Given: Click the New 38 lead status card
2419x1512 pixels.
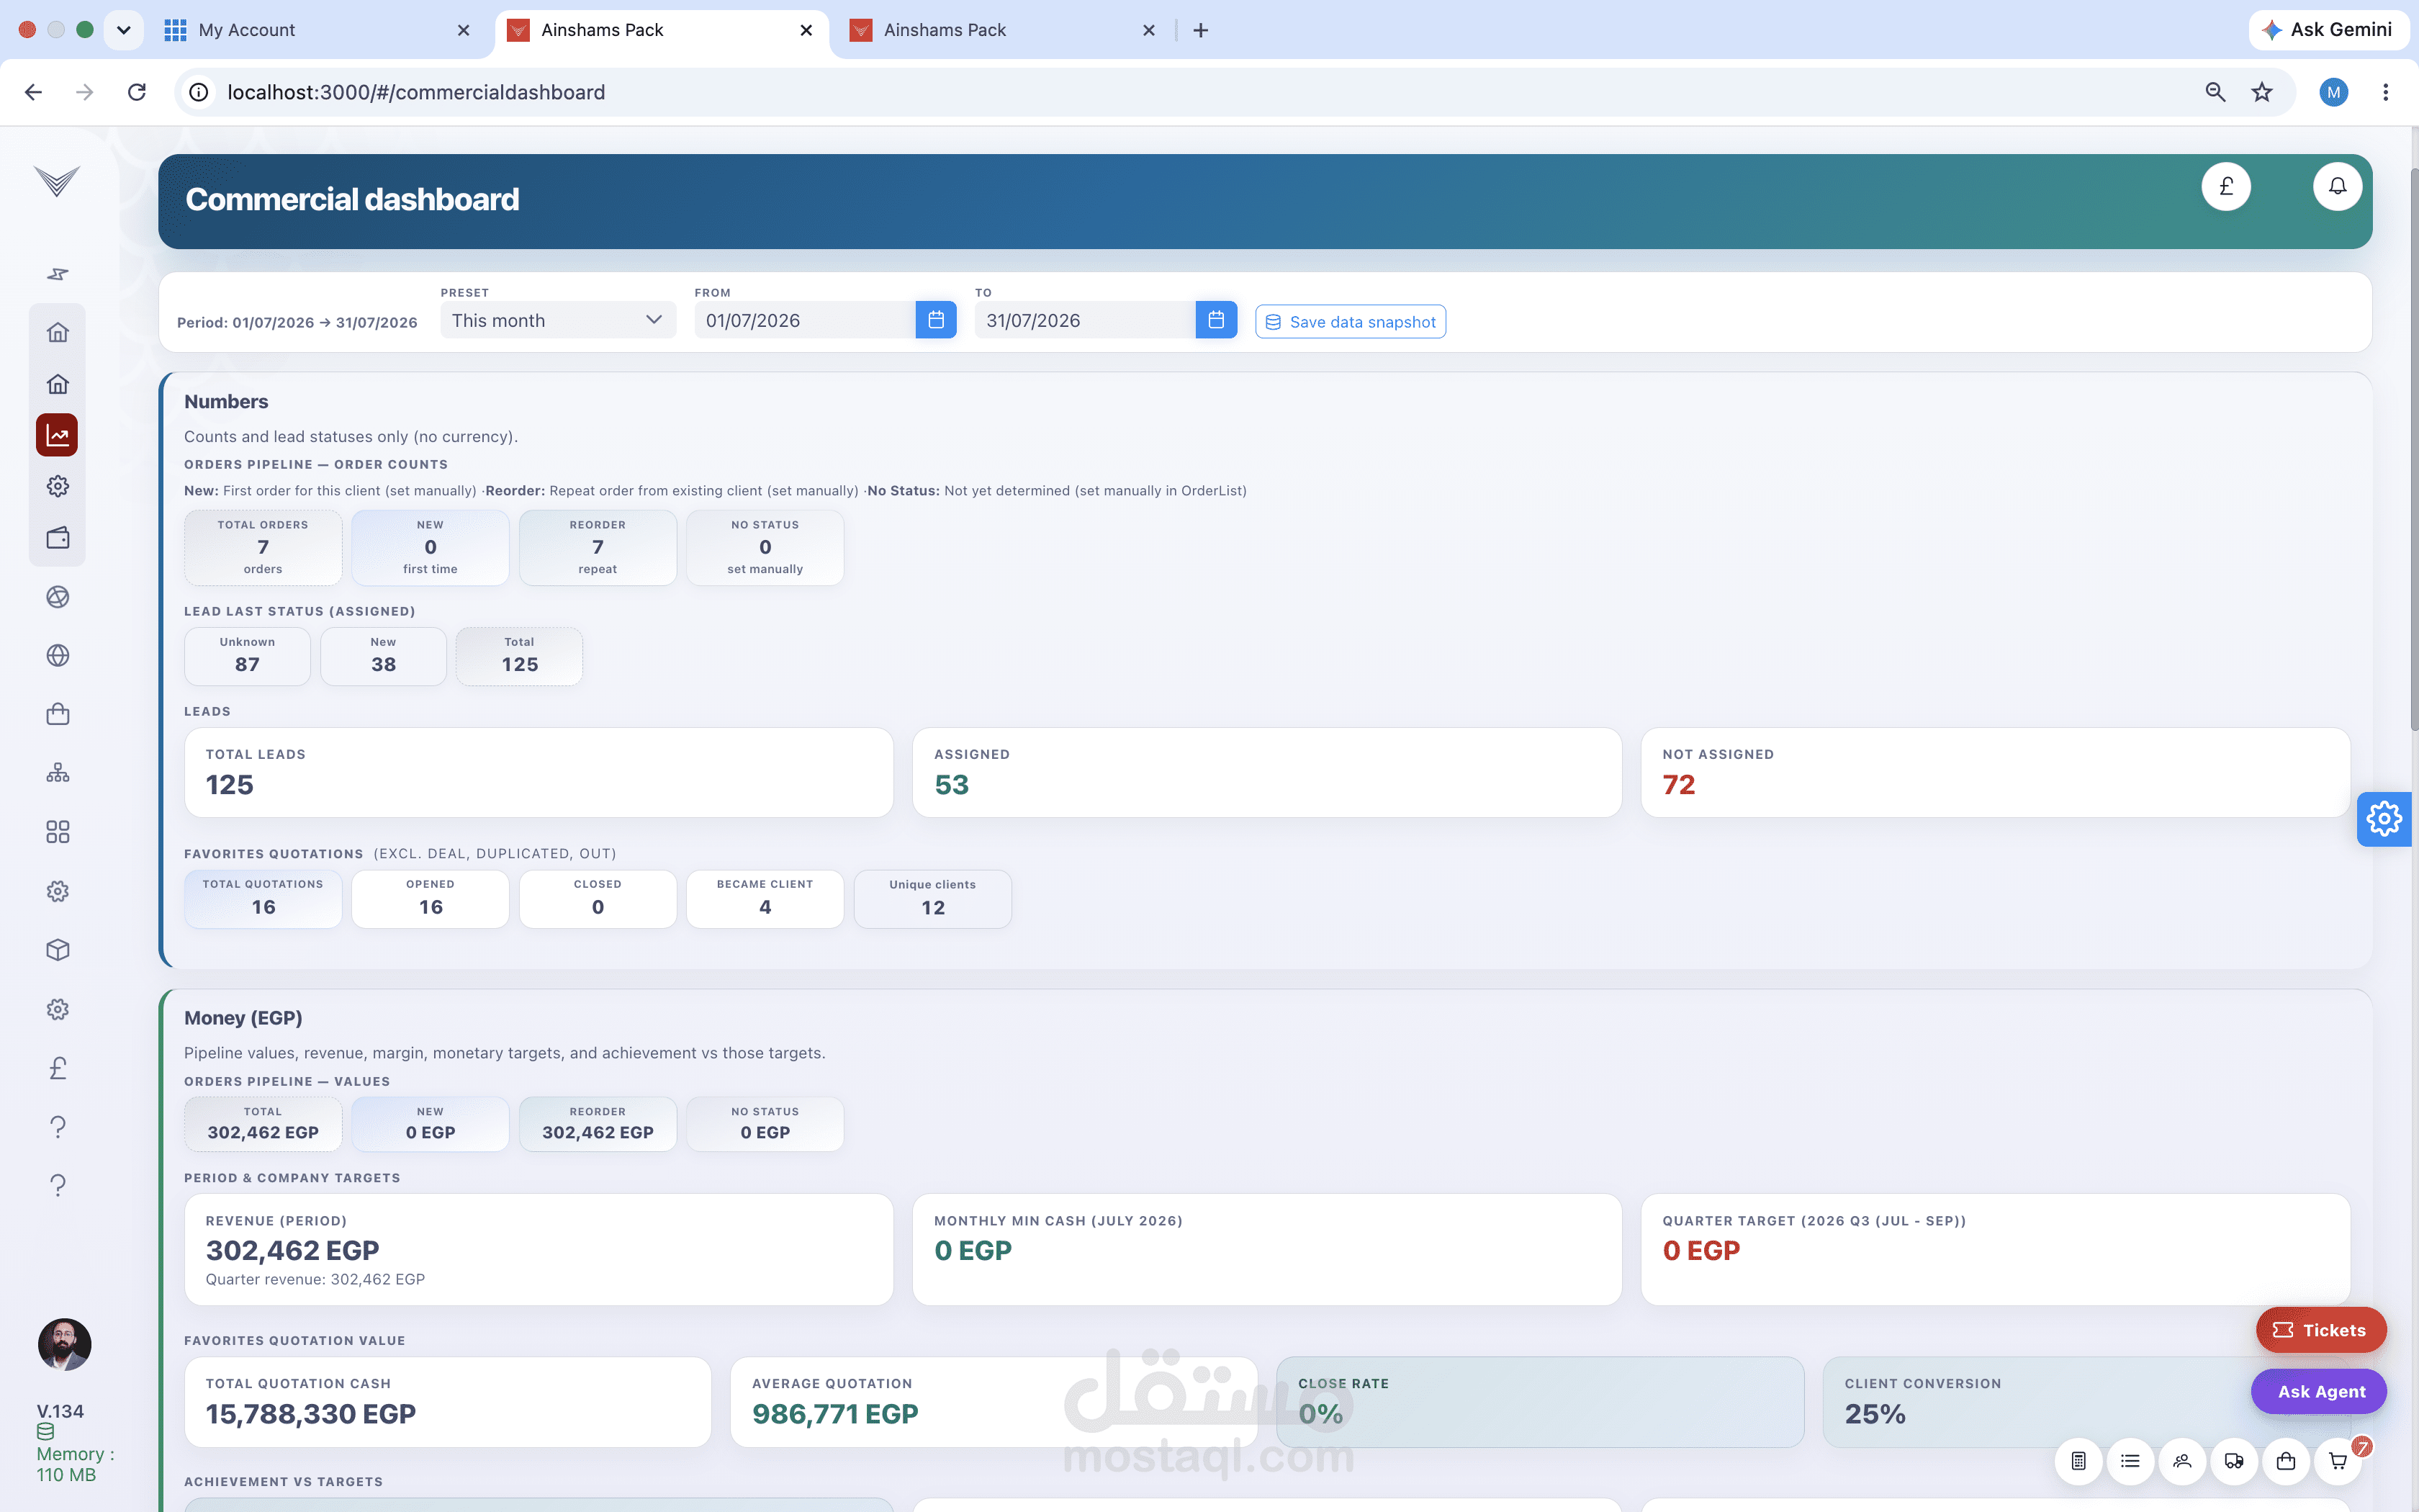Looking at the screenshot, I should tap(383, 656).
